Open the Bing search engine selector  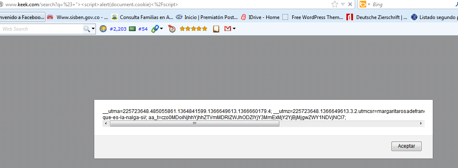pyautogui.click(x=365, y=5)
